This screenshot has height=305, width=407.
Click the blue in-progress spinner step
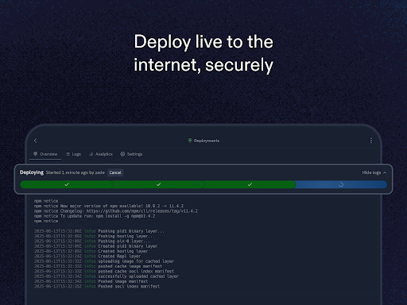point(341,184)
